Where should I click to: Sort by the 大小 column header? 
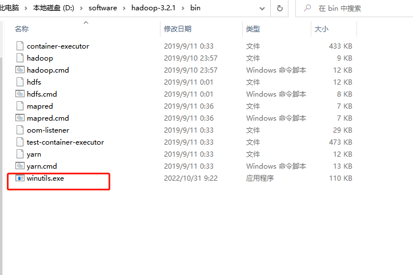(x=322, y=29)
